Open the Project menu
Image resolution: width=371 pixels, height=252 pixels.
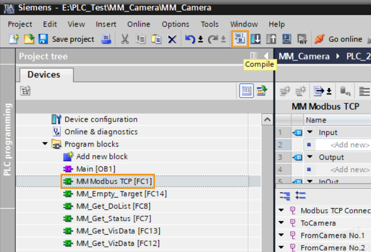tap(20, 24)
